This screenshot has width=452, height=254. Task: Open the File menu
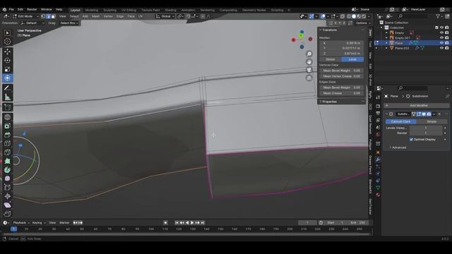(x=11, y=9)
